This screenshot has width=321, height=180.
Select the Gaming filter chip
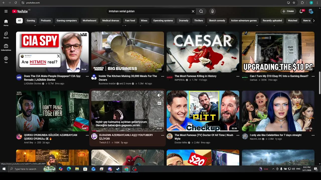31,20
